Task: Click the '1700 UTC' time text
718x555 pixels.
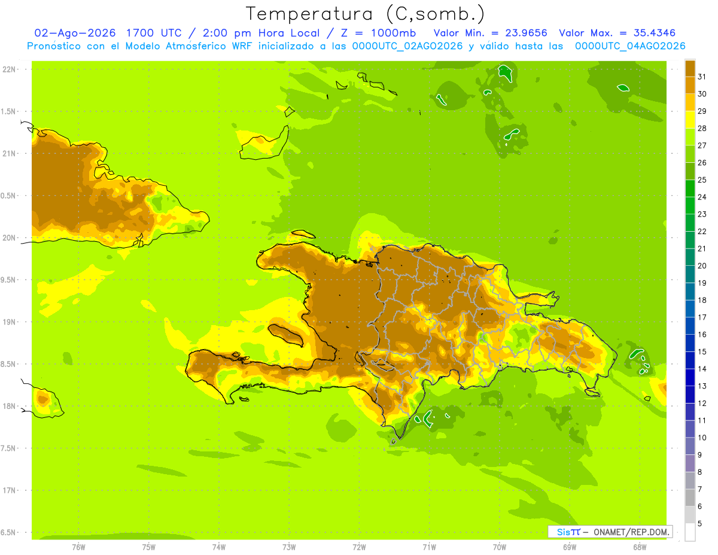Action: (154, 33)
